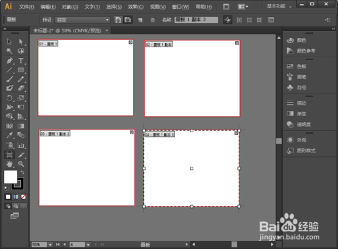Click the white fill color swatch
The width and height of the screenshot is (338, 249).
coord(10,177)
